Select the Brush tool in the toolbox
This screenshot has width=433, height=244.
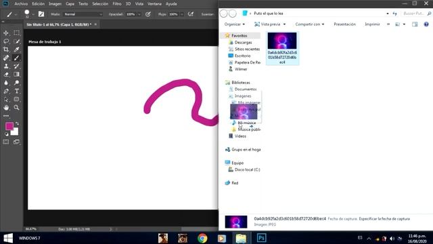16,58
